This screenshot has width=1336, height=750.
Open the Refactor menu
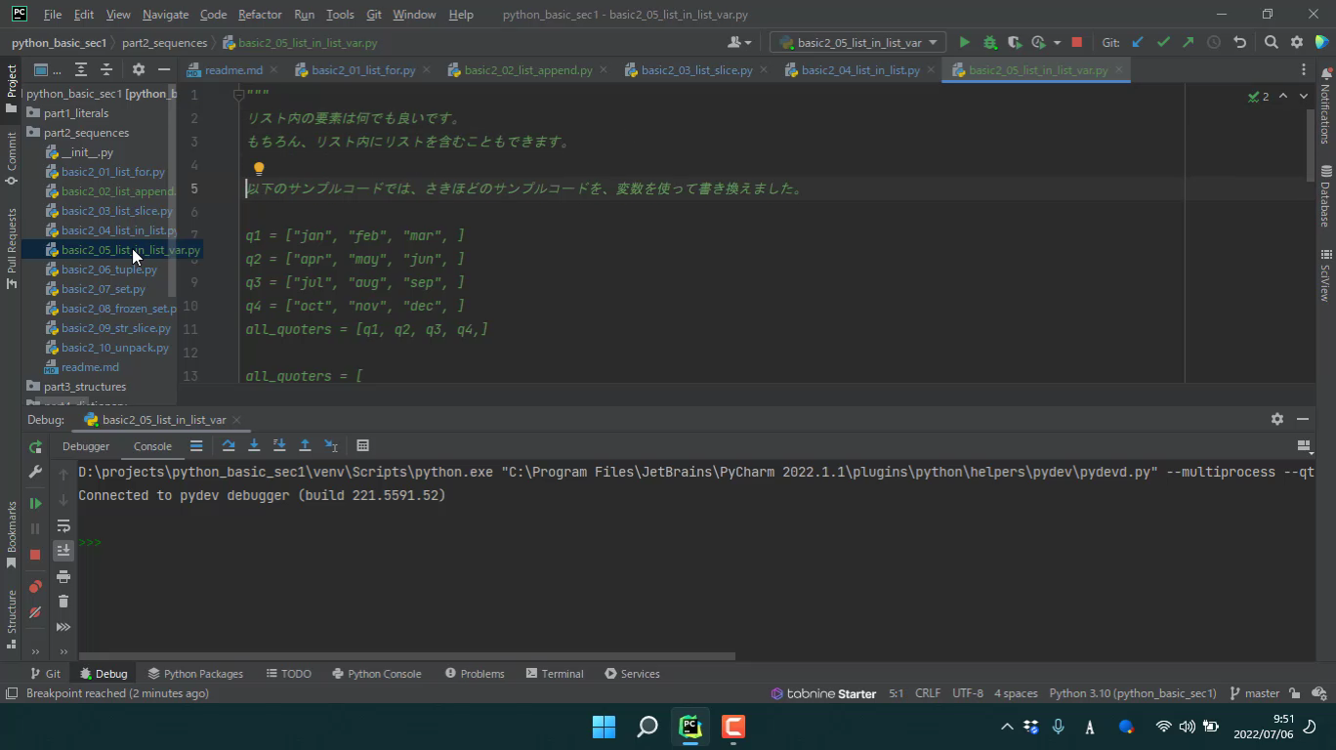pos(259,15)
